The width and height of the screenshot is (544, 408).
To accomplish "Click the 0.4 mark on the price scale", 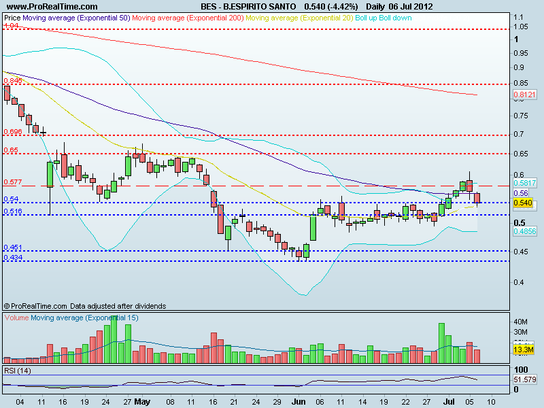I will point(519,282).
